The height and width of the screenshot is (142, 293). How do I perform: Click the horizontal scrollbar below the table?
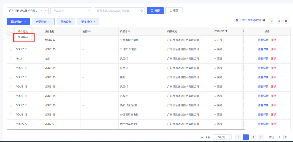point(126,129)
